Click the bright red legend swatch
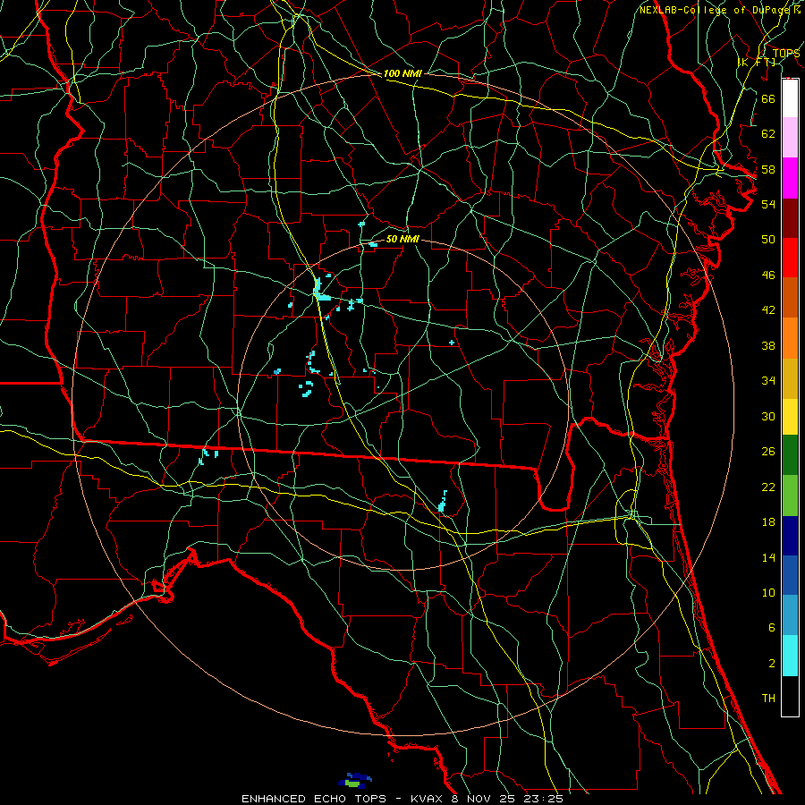The image size is (805, 805). (790, 258)
